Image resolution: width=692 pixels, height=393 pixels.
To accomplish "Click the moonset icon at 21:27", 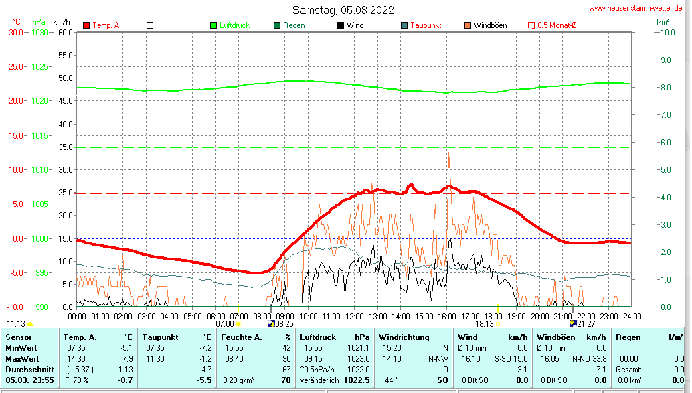I will click(573, 324).
